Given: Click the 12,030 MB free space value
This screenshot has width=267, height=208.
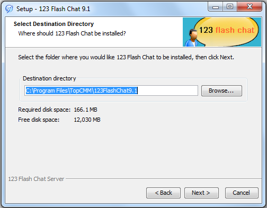Looking at the screenshot, I should [87, 120].
